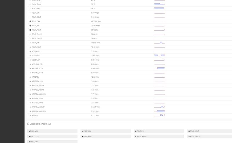The image size is (232, 143).
Task: Click the PSU2_PIN disabled sensor chip
Action: [x=159, y=131]
